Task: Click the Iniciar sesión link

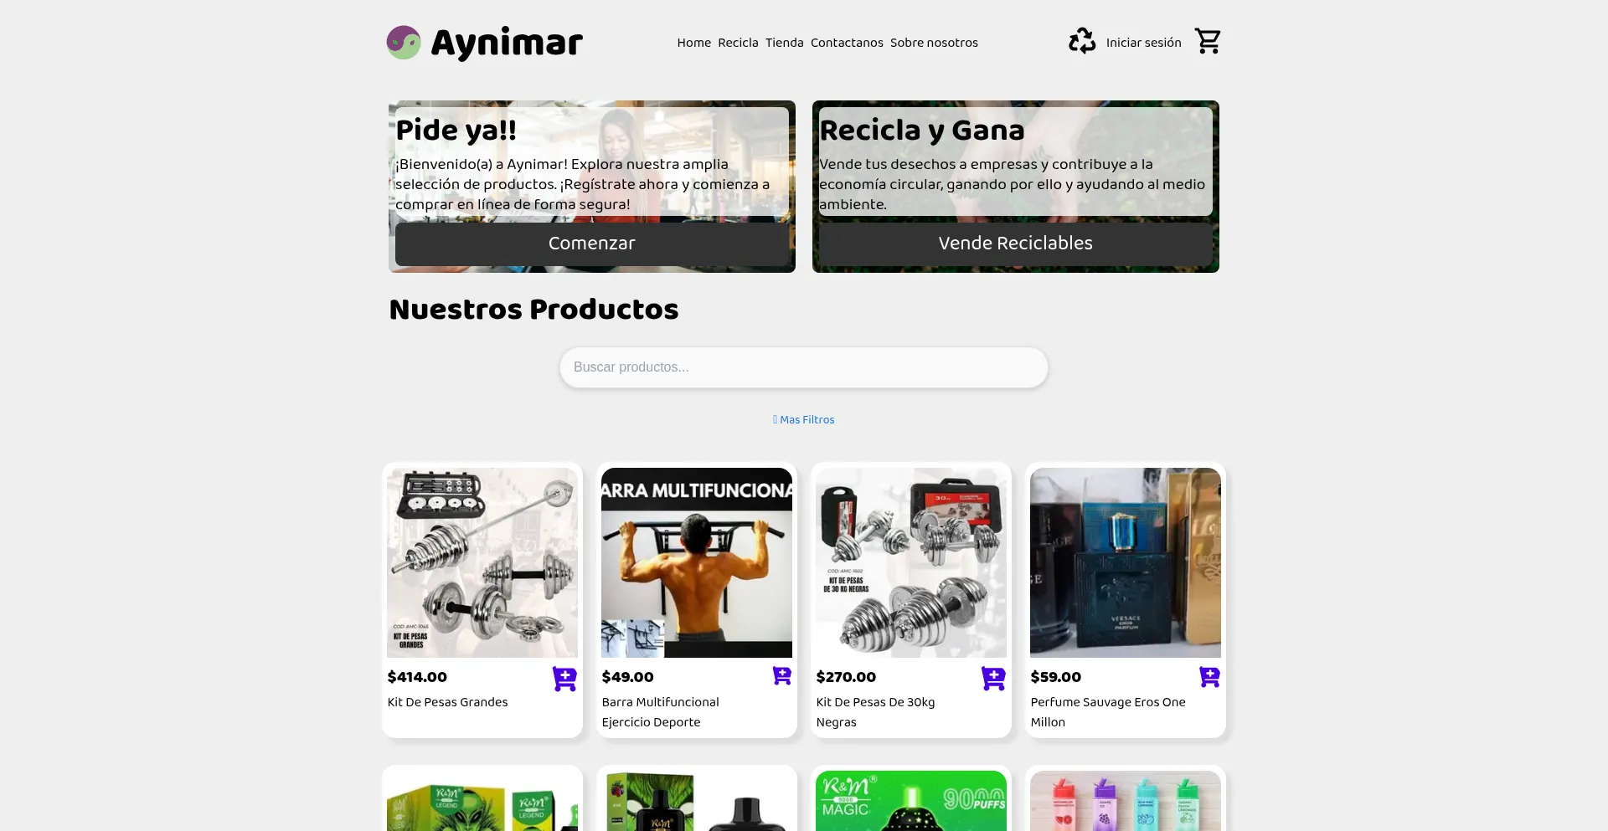Action: (x=1144, y=43)
